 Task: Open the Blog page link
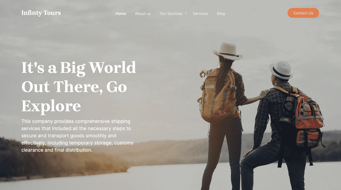pyautogui.click(x=221, y=13)
